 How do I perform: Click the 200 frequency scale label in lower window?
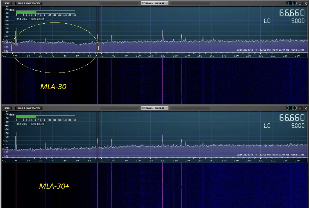260,161
